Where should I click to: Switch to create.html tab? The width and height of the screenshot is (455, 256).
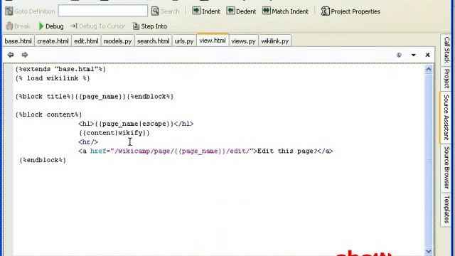pyautogui.click(x=53, y=41)
